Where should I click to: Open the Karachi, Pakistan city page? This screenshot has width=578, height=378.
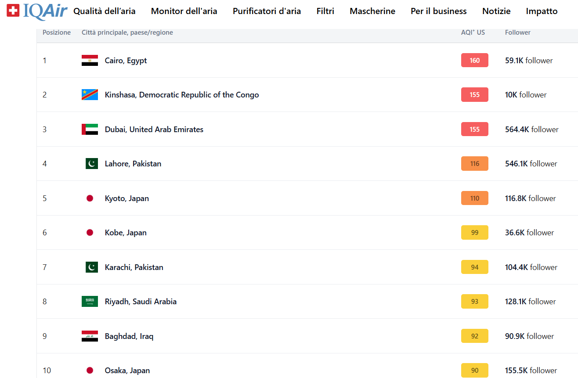134,267
